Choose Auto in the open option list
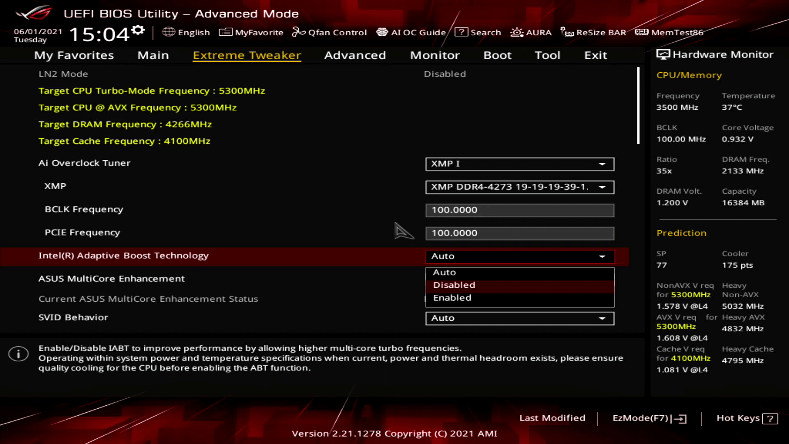This screenshot has width=789, height=444. click(444, 272)
